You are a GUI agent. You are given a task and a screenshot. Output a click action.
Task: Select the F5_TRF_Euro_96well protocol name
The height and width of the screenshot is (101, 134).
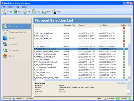(x=41, y=36)
